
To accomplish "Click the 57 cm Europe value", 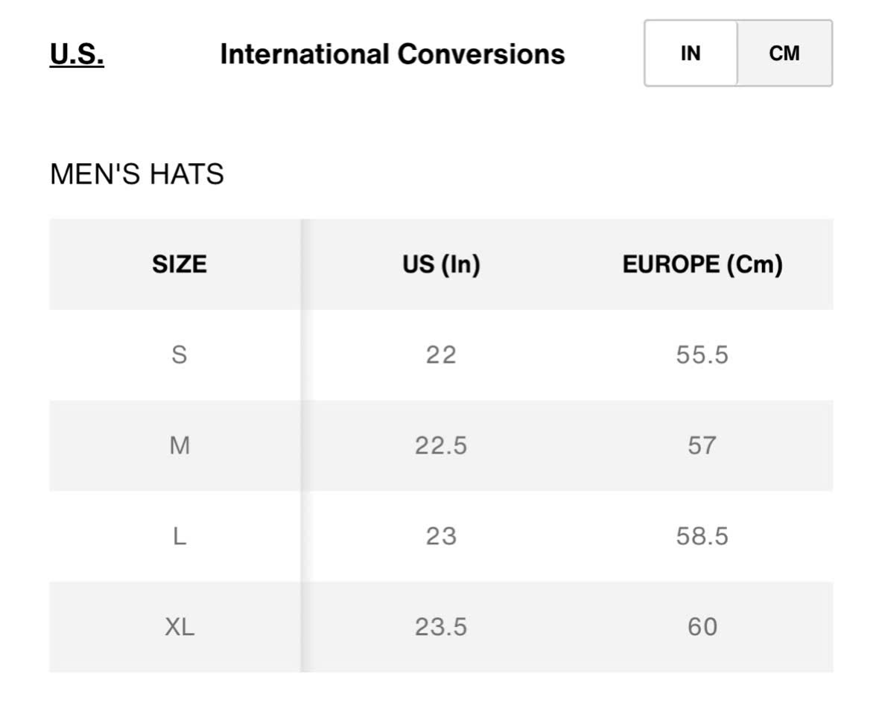I will click(x=702, y=445).
